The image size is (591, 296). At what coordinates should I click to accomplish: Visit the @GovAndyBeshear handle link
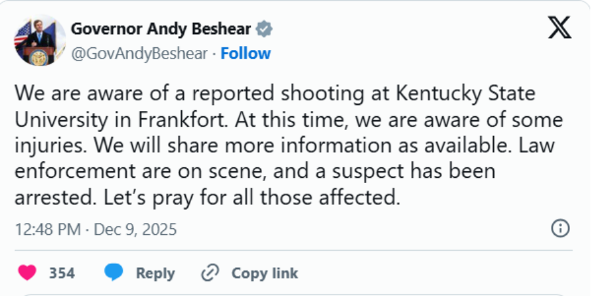(140, 53)
